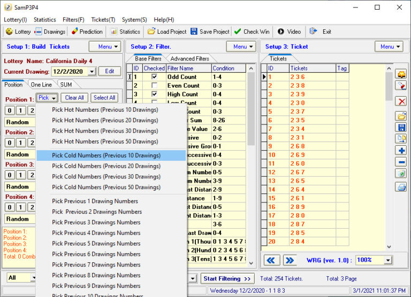This screenshot has width=411, height=297.
Task: Open the Filters(F) menu
Action: [x=73, y=20]
